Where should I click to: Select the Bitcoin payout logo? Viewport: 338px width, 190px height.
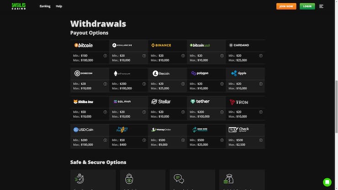tap(84, 45)
